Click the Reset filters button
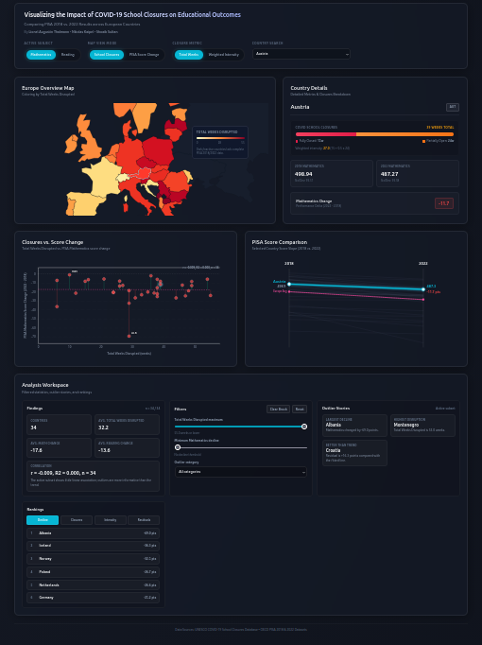 pos(300,409)
